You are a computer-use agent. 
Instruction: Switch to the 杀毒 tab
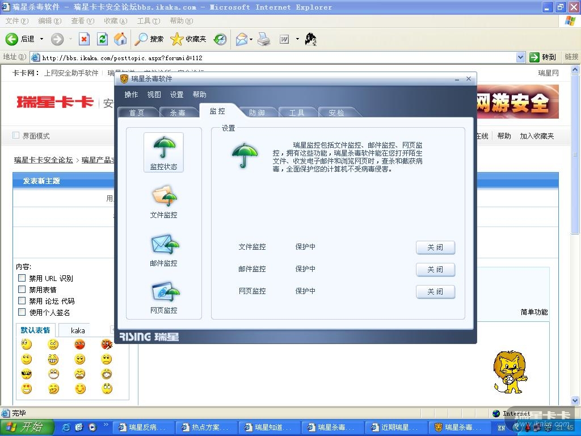178,112
